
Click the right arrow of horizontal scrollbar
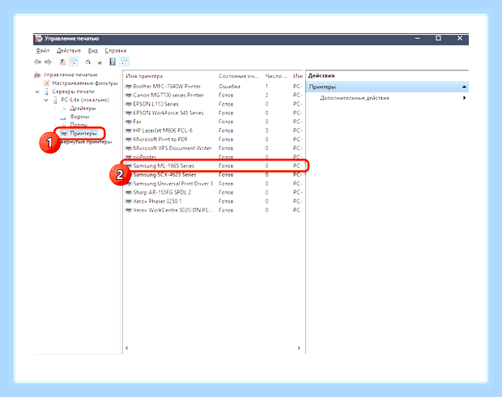299,348
